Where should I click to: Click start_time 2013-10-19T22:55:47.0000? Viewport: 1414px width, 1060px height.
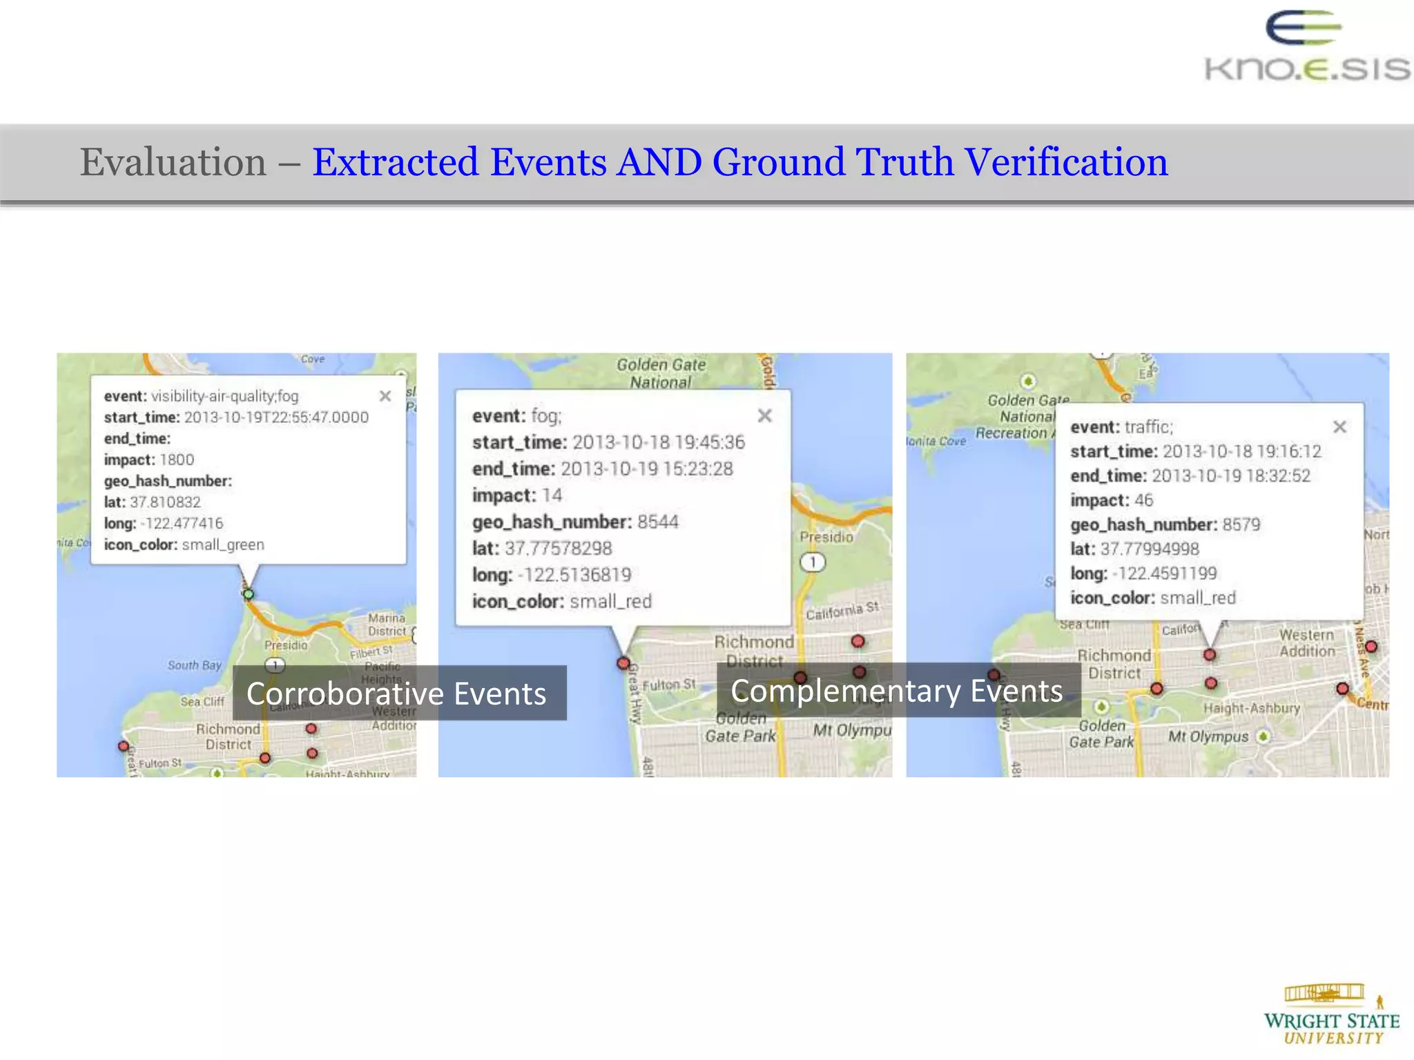pyautogui.click(x=236, y=418)
